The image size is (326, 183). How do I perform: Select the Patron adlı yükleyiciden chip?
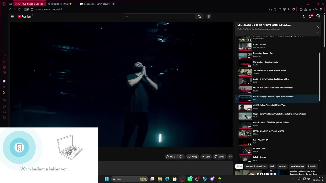pyautogui.click(x=256, y=166)
